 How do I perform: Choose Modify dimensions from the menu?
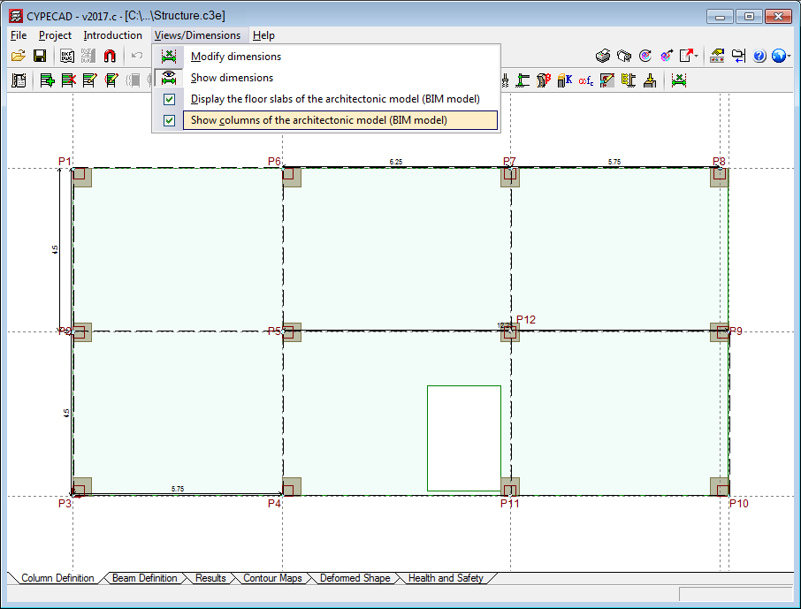tap(236, 57)
